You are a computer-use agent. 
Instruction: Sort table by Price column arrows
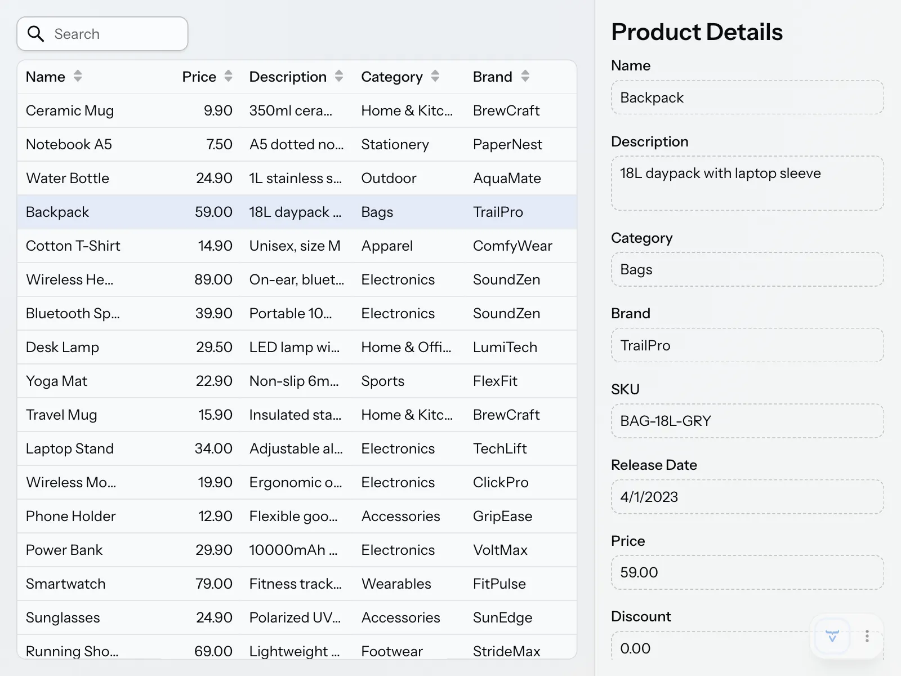coord(228,76)
